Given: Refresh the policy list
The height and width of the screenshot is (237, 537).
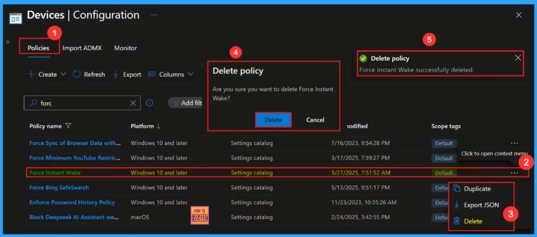Looking at the screenshot, I should (x=89, y=74).
